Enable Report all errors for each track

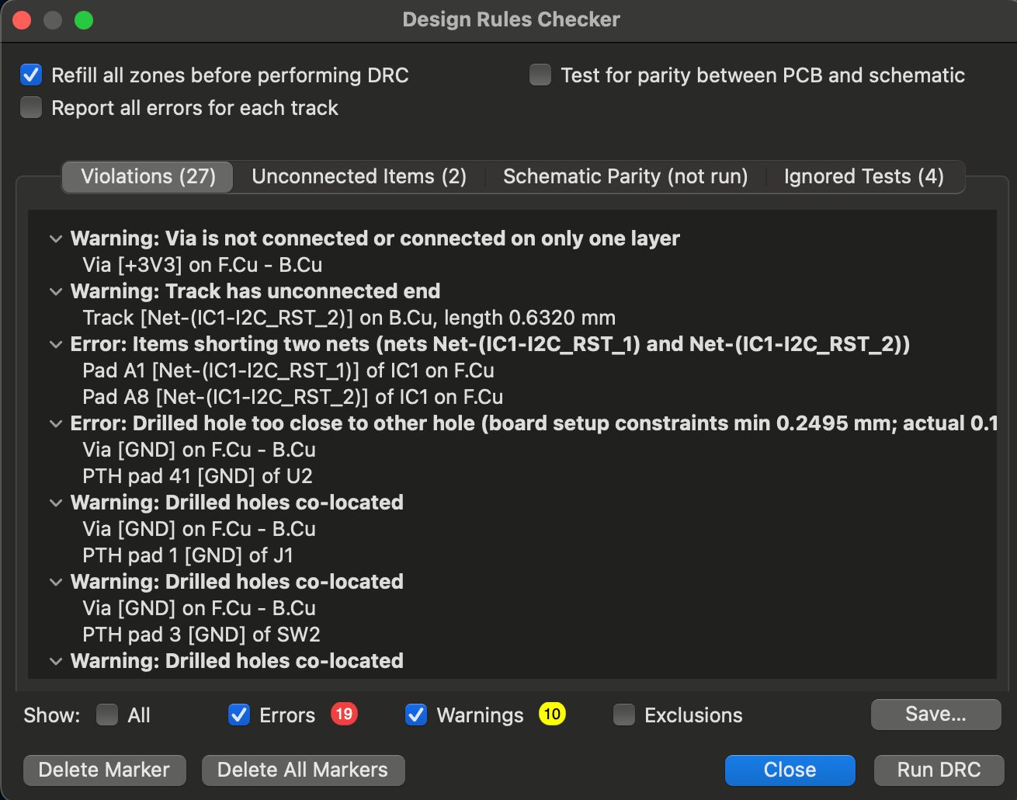(31, 108)
